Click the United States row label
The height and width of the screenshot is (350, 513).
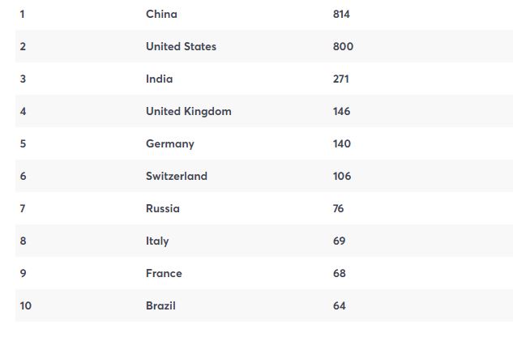tap(181, 46)
